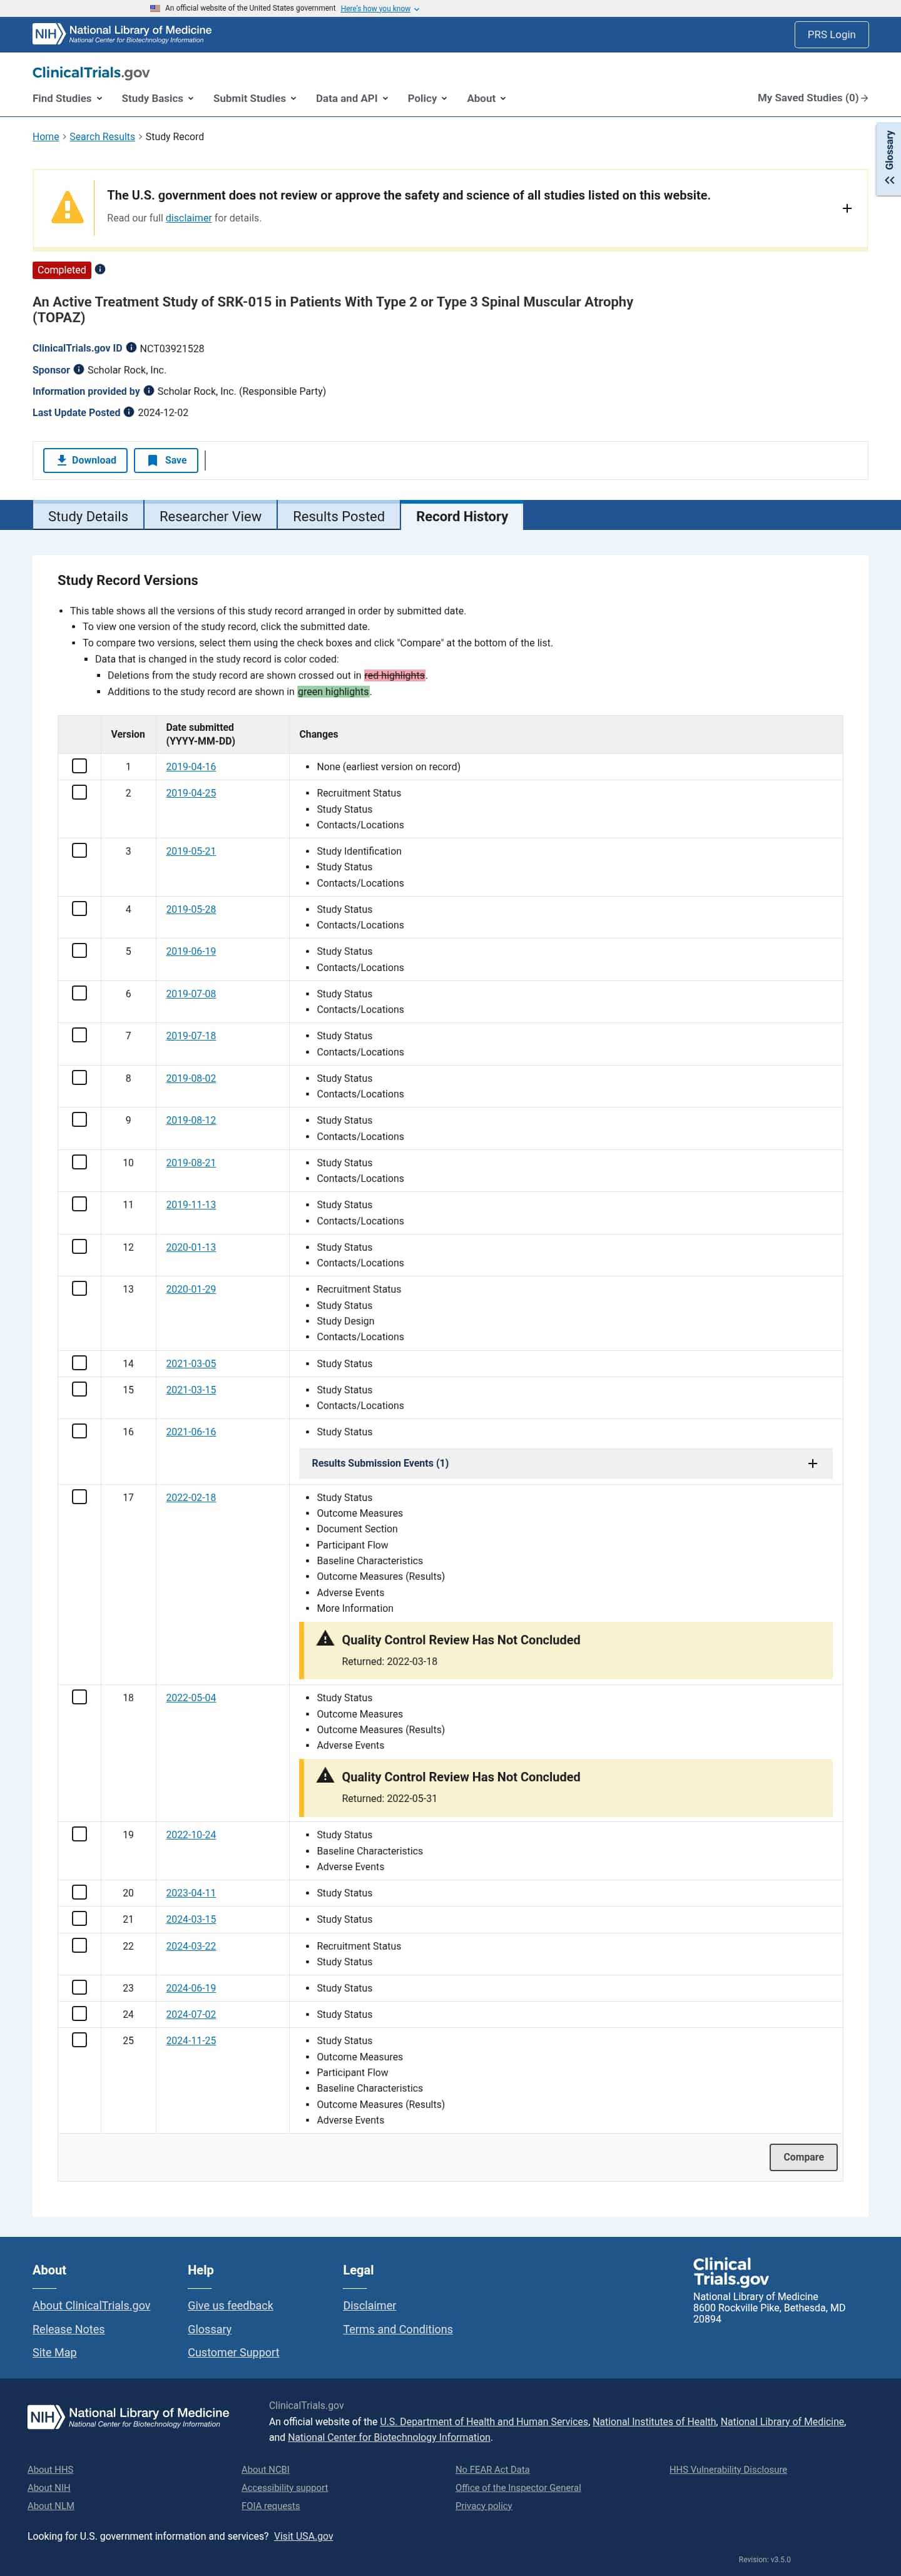
Task: Open HHS Vulnerability Disclosure link
Action: point(728,2469)
